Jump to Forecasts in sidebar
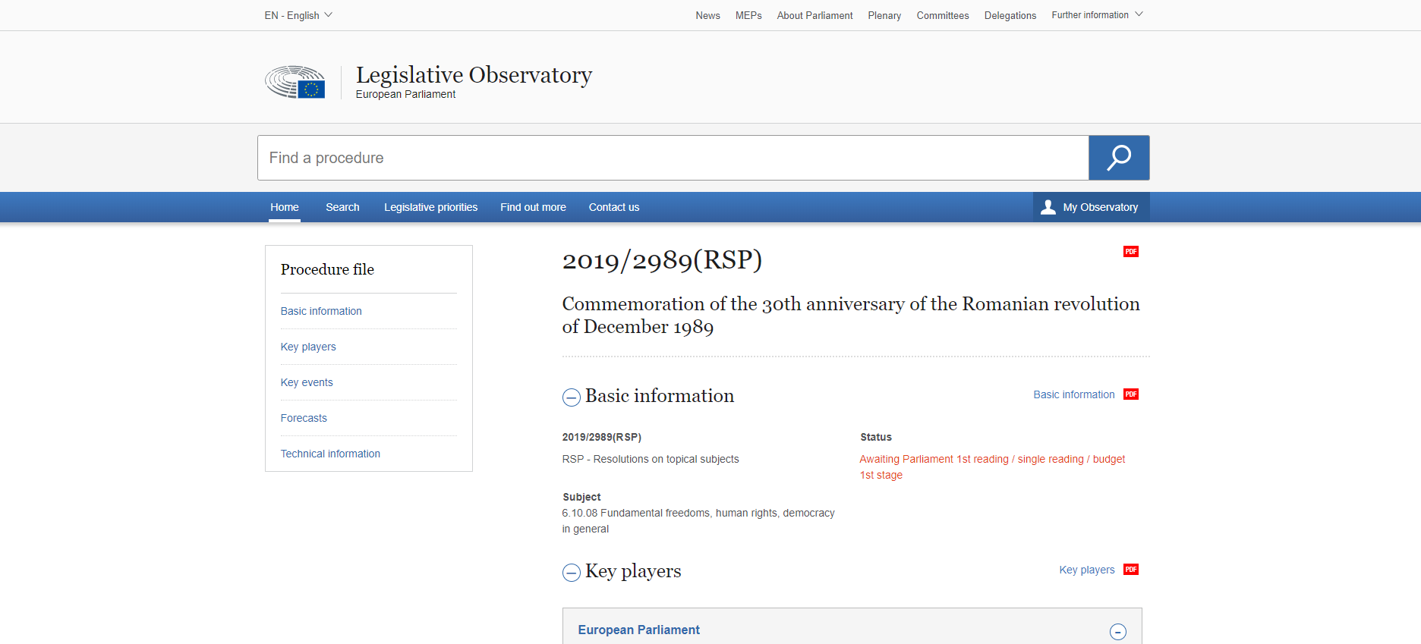The width and height of the screenshot is (1421, 644). (x=304, y=418)
